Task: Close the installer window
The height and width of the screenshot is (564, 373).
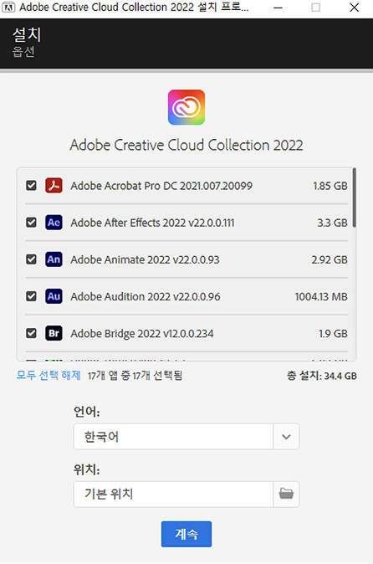Action: (355, 8)
